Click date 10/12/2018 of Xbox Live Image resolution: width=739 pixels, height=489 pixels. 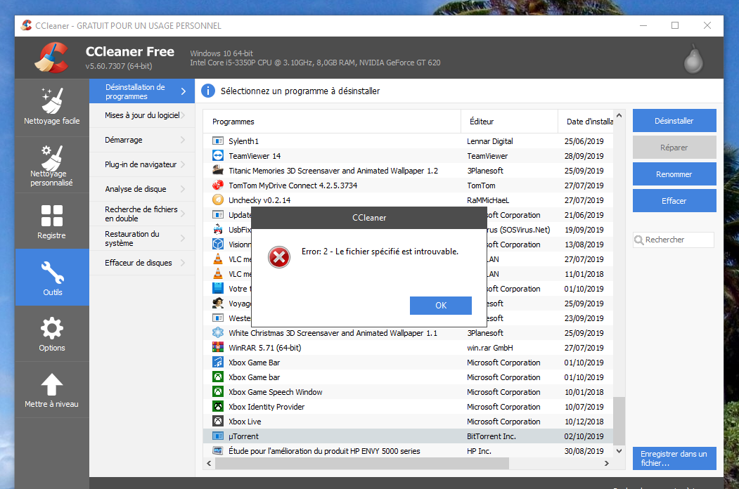pyautogui.click(x=584, y=422)
